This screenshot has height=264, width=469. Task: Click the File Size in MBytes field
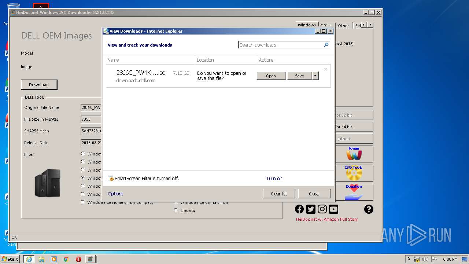point(91,119)
